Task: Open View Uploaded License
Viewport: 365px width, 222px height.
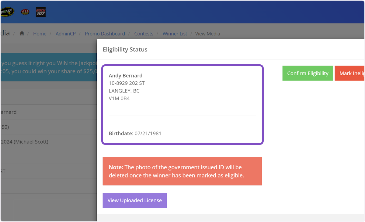Action: tap(134, 200)
